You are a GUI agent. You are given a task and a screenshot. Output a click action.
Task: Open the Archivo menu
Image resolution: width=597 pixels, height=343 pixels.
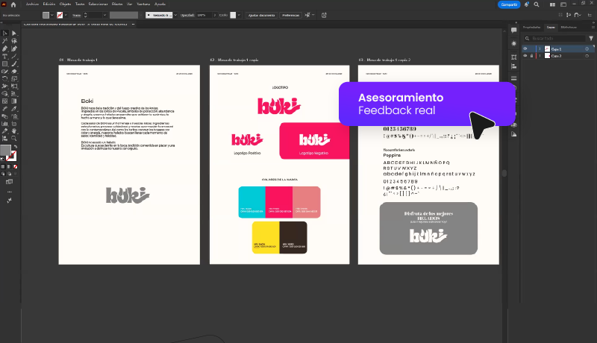point(32,4)
